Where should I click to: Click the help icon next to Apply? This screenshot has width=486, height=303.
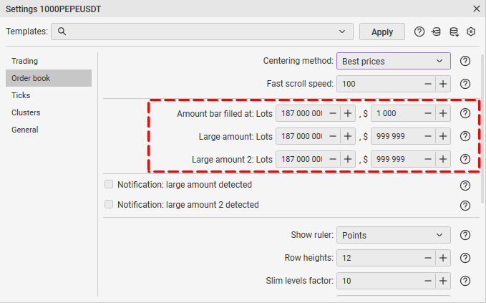[x=419, y=32]
